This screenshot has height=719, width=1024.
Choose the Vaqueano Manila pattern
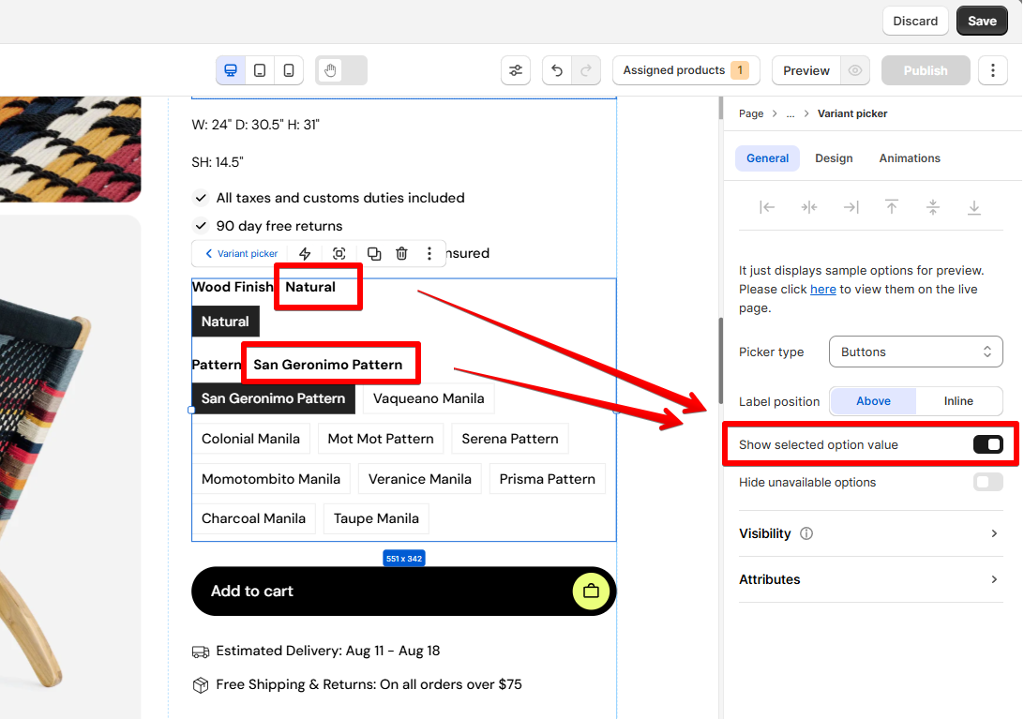pyautogui.click(x=429, y=398)
